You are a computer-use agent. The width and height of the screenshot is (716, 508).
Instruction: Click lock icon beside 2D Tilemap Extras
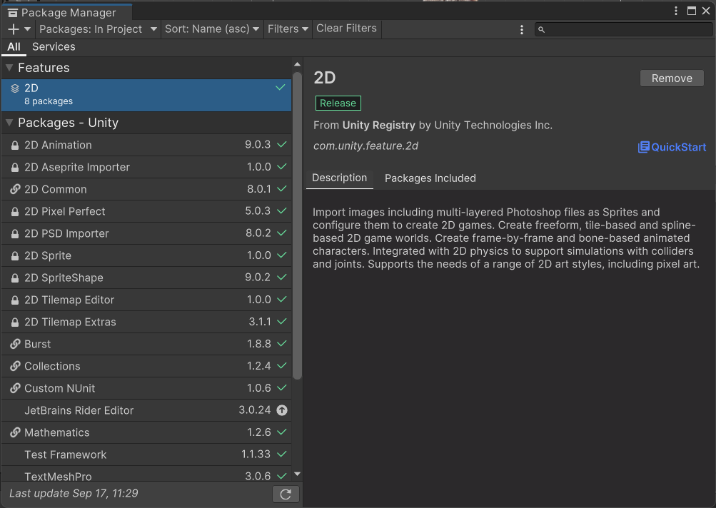[x=15, y=322]
